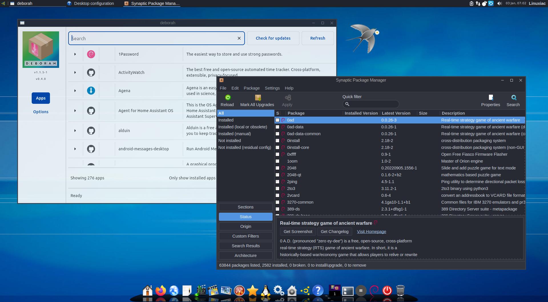
Task: Expand the Agena row arrow
Action: [75, 91]
